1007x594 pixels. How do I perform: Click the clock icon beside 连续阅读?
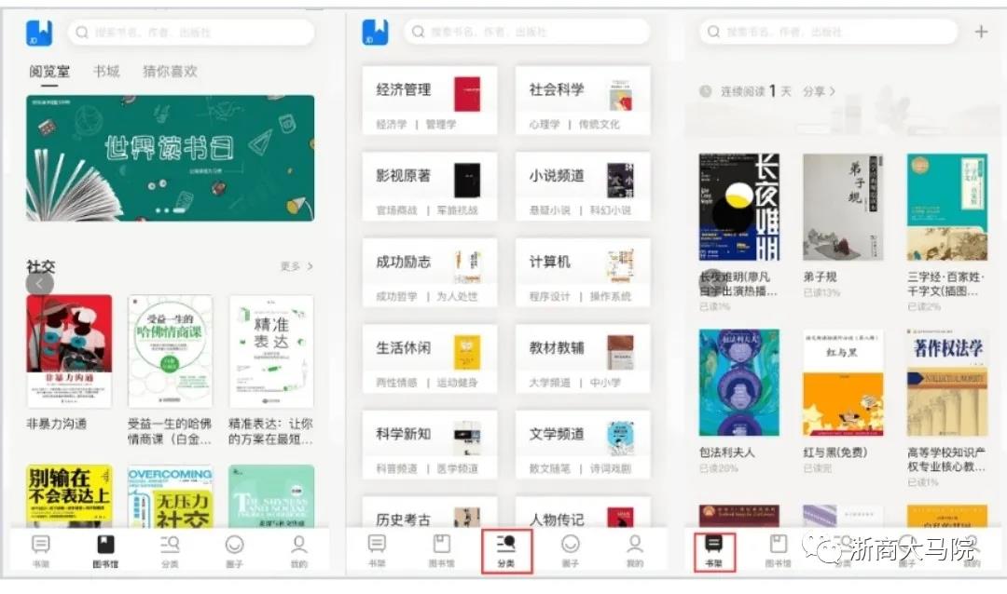point(706,91)
